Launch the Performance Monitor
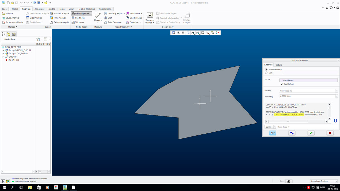Viewport: 340px width, 191px height. coord(13,22)
